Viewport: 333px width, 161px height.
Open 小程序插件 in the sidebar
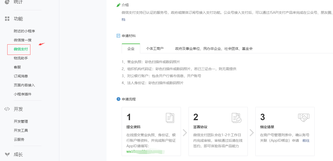[x=23, y=94]
